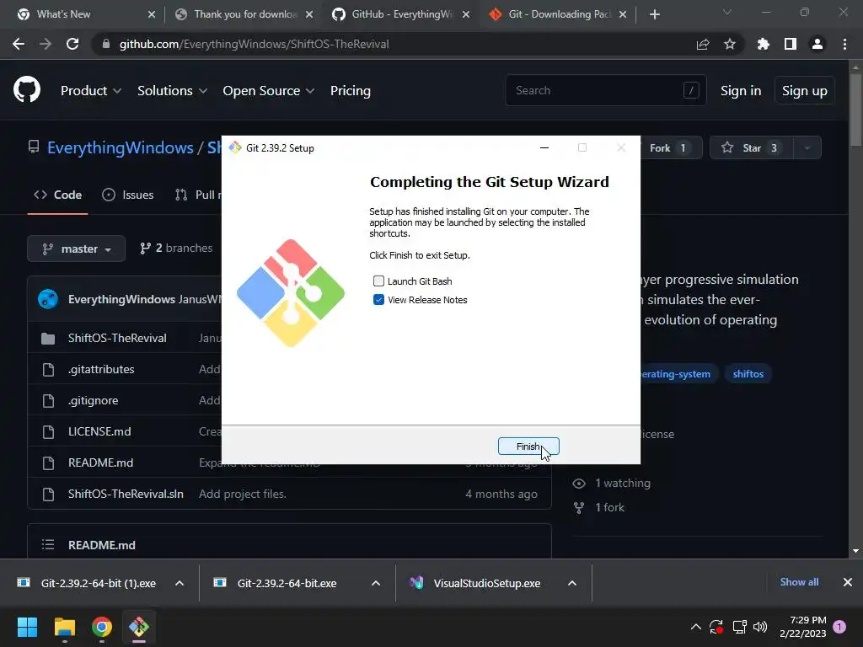Enable the Launch Git Bash checkbox
The width and height of the screenshot is (863, 647).
[x=378, y=281]
